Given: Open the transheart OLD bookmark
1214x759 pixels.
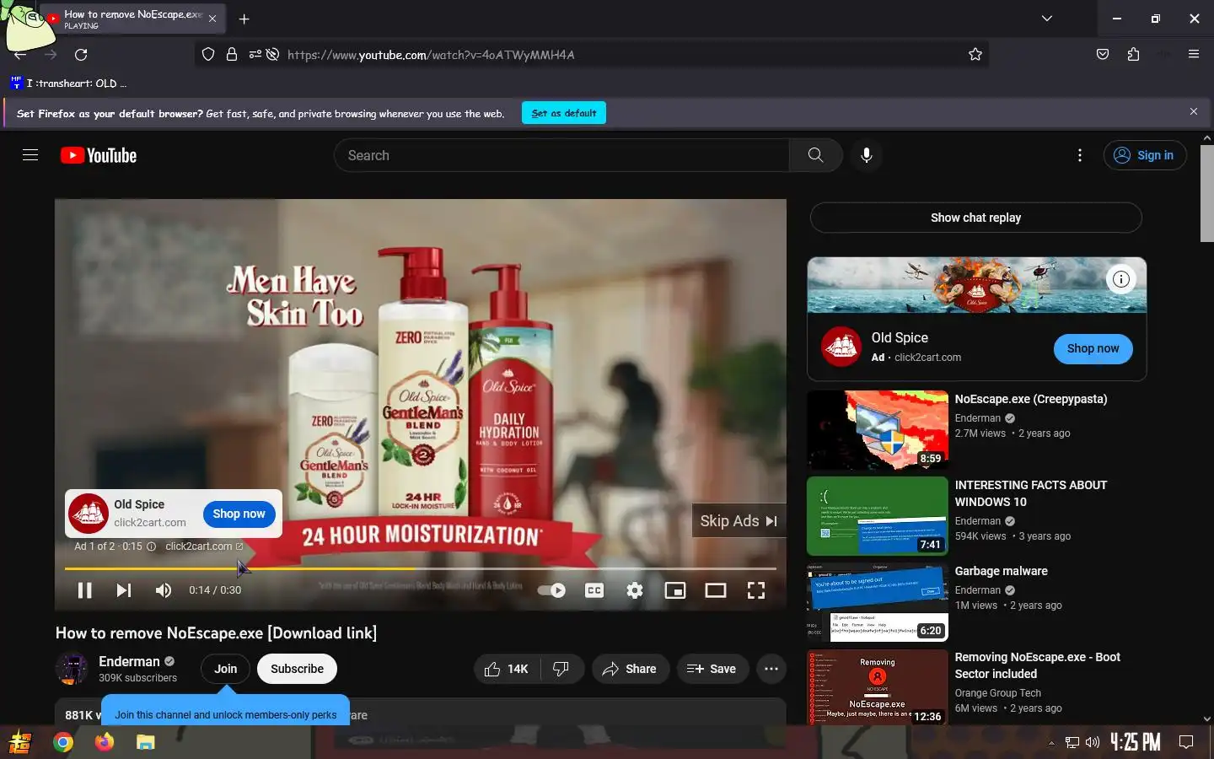Looking at the screenshot, I should coord(68,83).
